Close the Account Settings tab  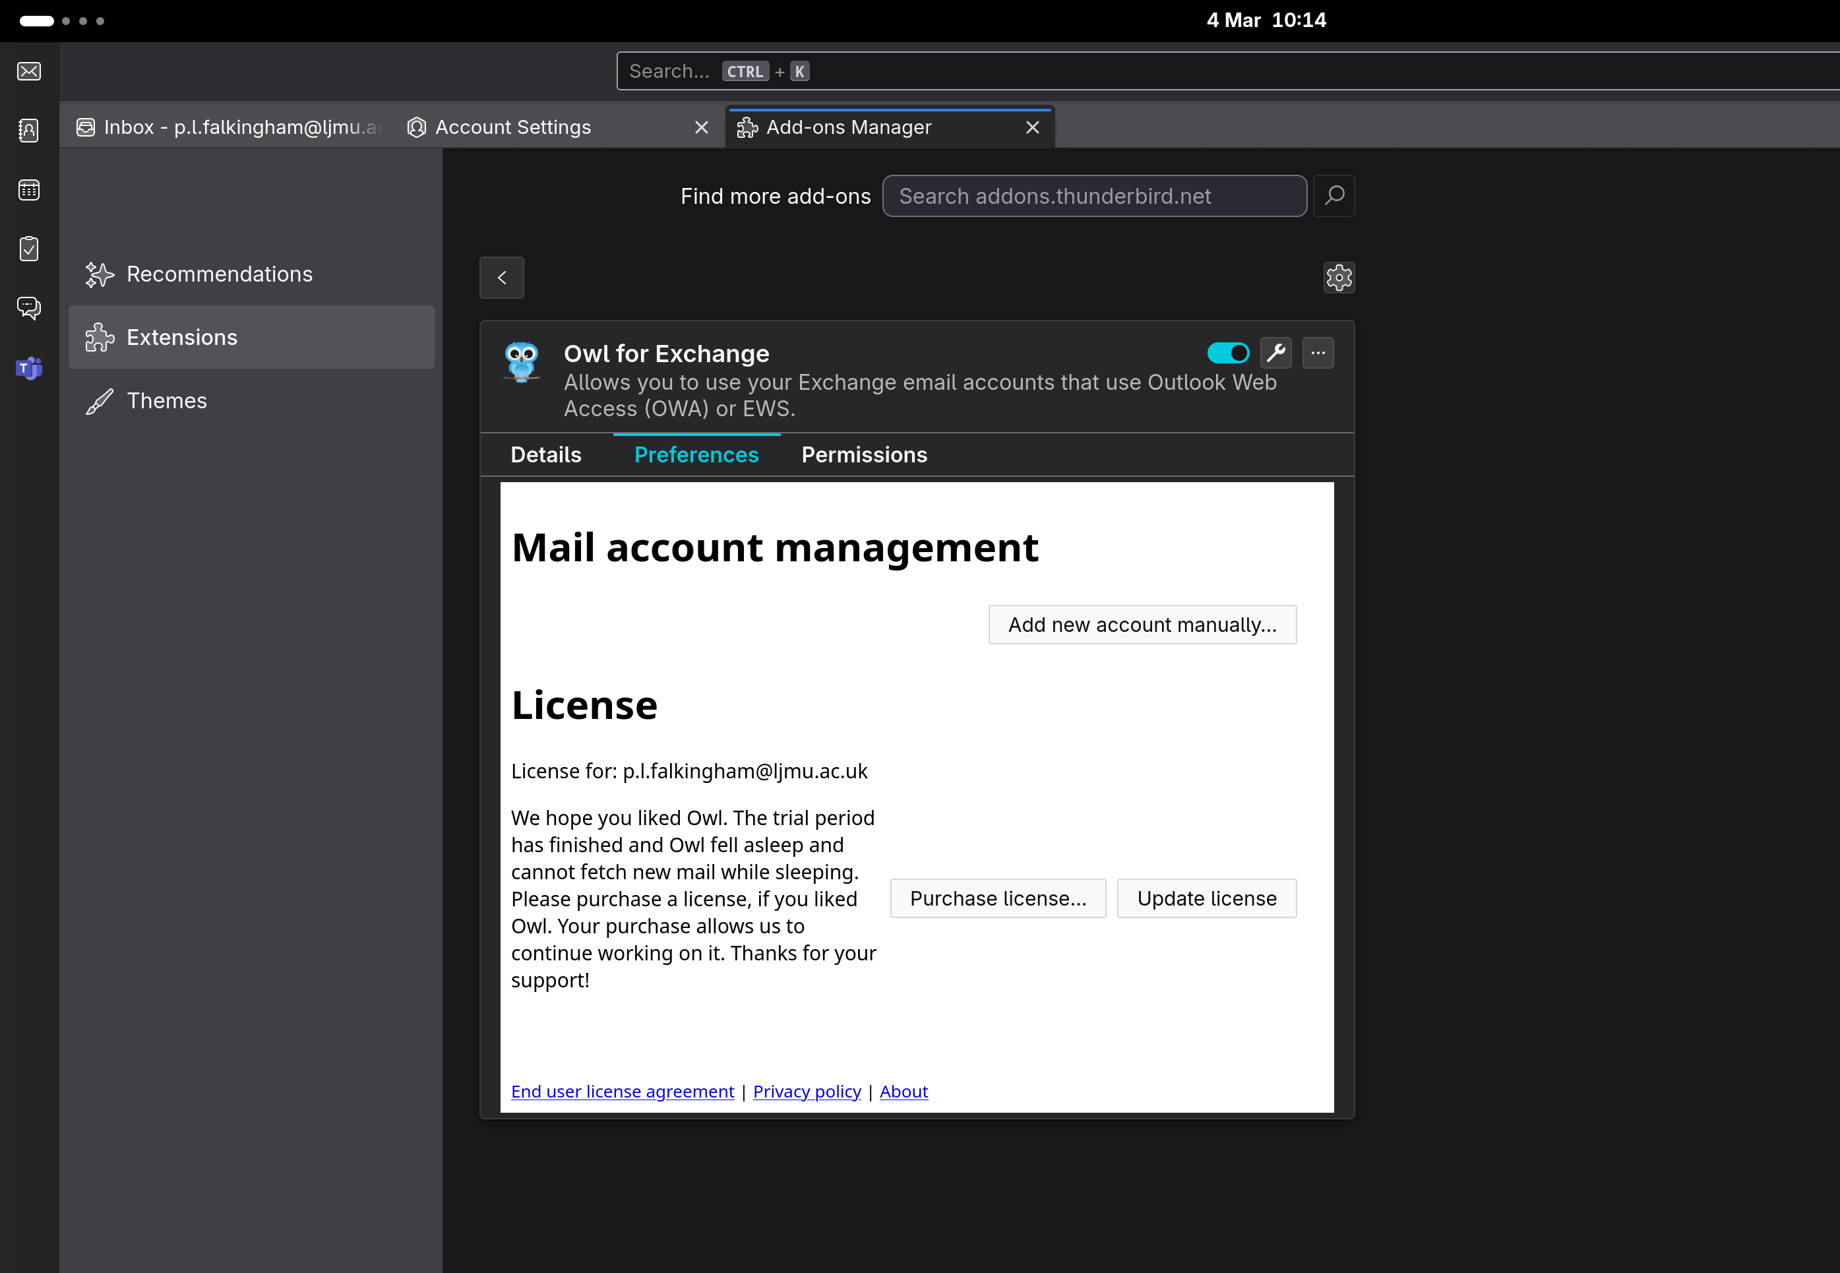[701, 127]
